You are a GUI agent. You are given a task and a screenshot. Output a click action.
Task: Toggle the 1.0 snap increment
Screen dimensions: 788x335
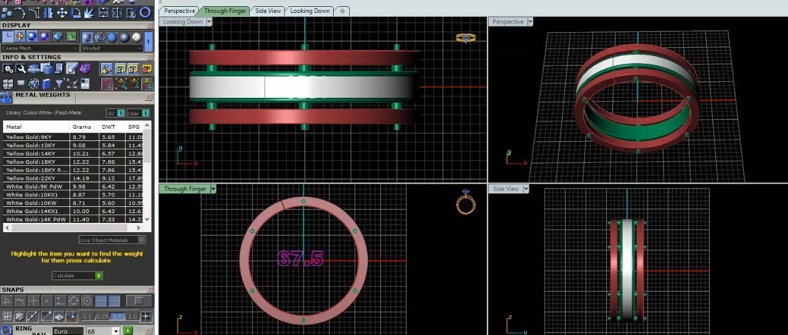click(x=132, y=317)
